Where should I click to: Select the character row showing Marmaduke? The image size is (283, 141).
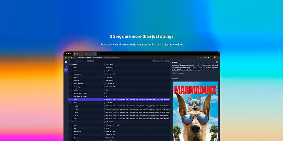click(119, 80)
